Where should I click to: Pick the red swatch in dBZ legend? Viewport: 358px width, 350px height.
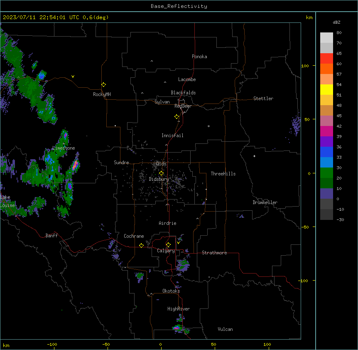pyautogui.click(x=326, y=58)
